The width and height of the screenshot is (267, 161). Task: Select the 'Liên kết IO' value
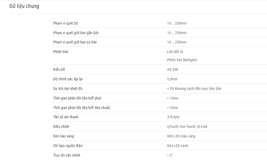click(x=175, y=52)
